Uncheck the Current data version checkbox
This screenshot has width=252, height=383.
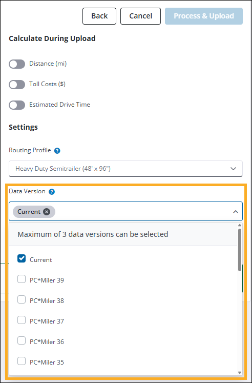pos(22,259)
